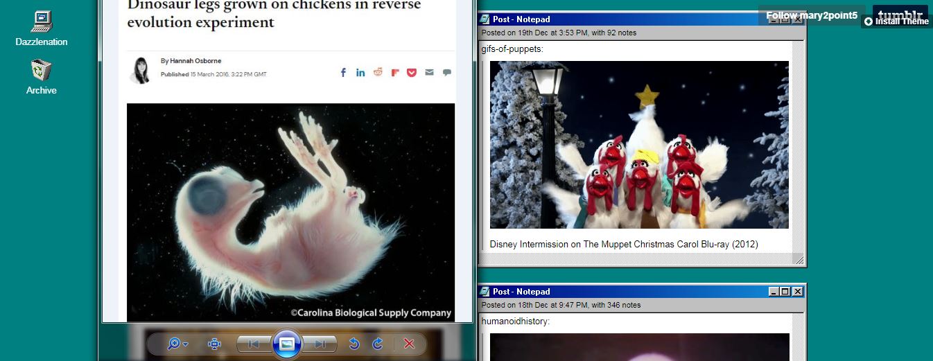
Task: Share the article on Reddit
Action: coord(378,72)
